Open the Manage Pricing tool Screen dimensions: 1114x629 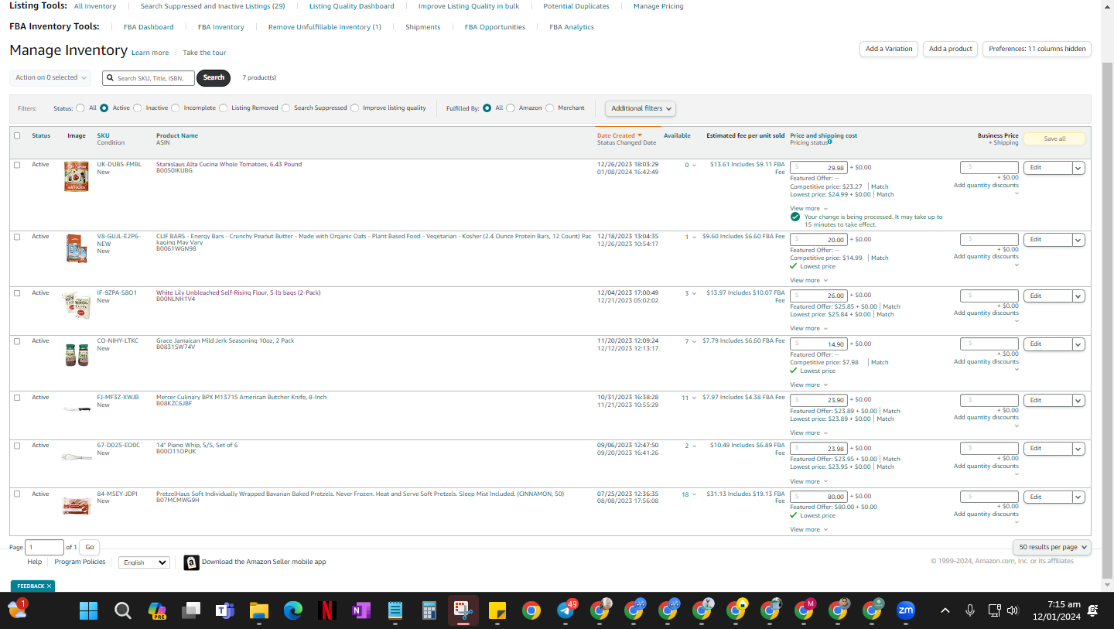[x=658, y=6]
